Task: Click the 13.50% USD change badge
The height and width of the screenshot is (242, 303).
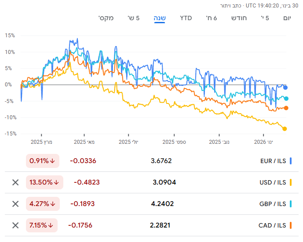Action: 44,182
